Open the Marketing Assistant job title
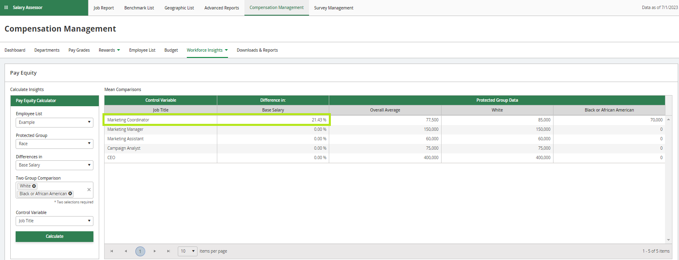 pyautogui.click(x=126, y=139)
